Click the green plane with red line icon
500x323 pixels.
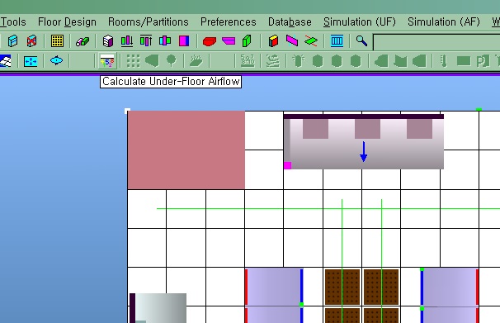coord(311,40)
